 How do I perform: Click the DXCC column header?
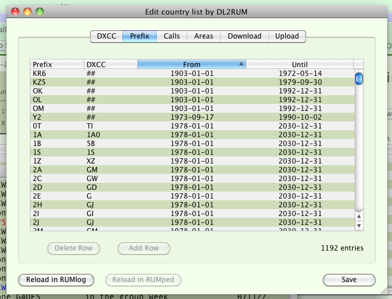click(x=111, y=64)
